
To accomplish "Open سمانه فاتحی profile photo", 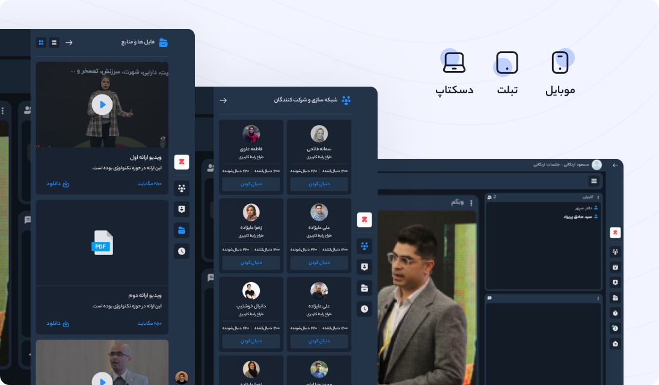I will [319, 134].
